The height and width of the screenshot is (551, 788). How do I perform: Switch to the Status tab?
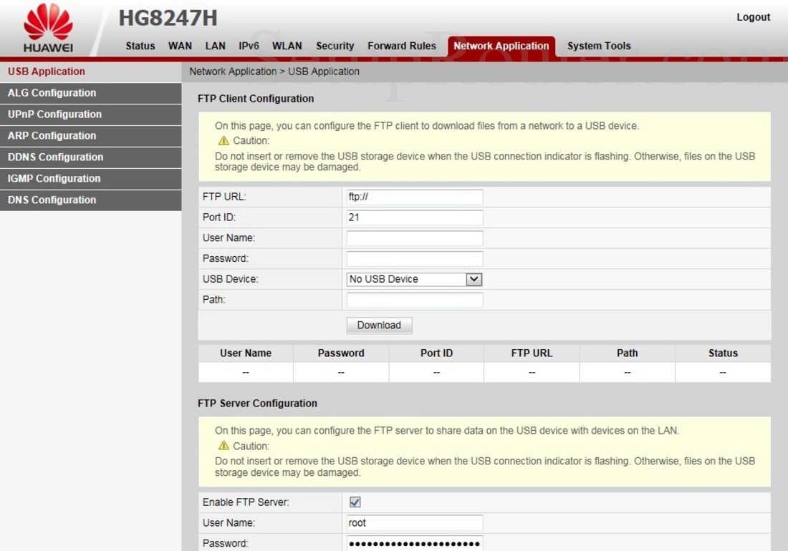pos(140,45)
